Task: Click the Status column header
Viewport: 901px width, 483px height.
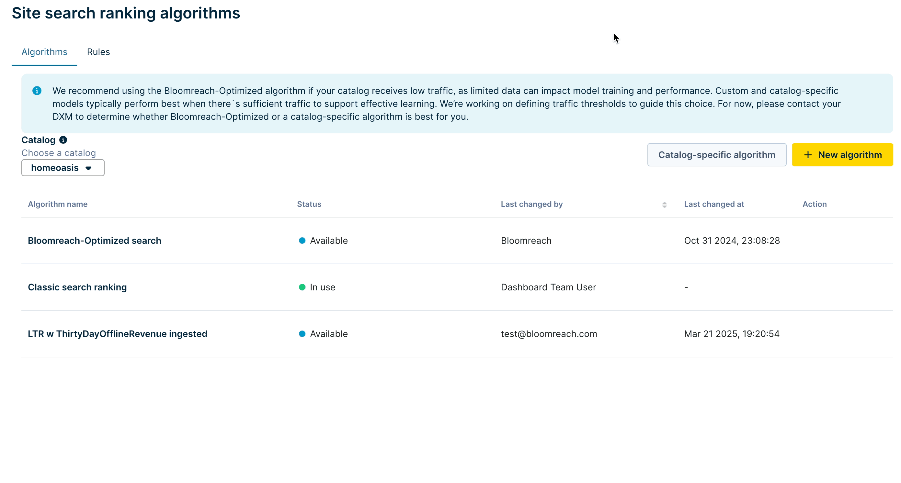Action: (309, 204)
